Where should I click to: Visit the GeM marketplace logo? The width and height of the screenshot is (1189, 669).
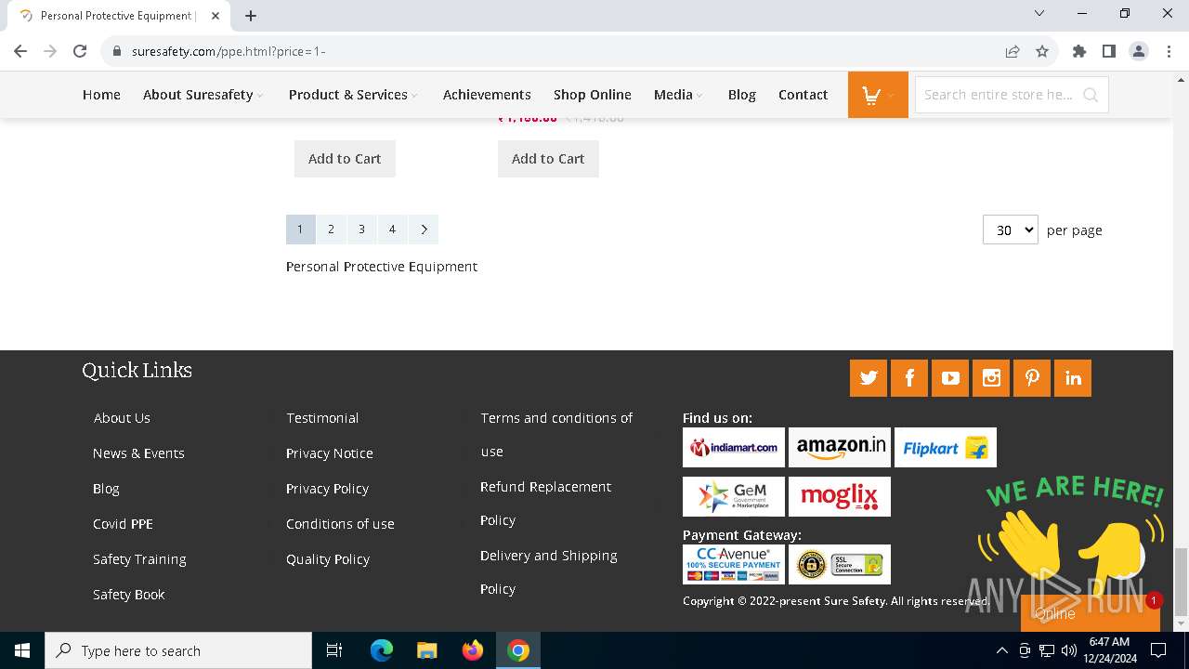[x=734, y=496]
